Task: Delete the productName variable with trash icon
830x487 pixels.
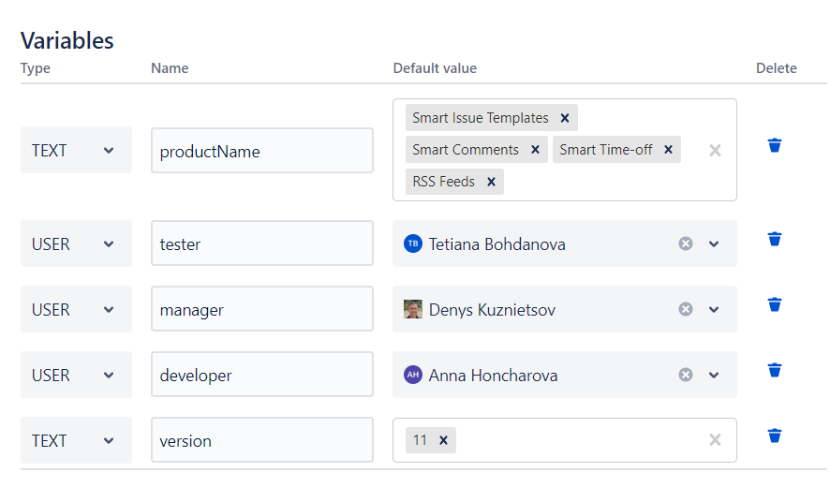Action: (774, 145)
